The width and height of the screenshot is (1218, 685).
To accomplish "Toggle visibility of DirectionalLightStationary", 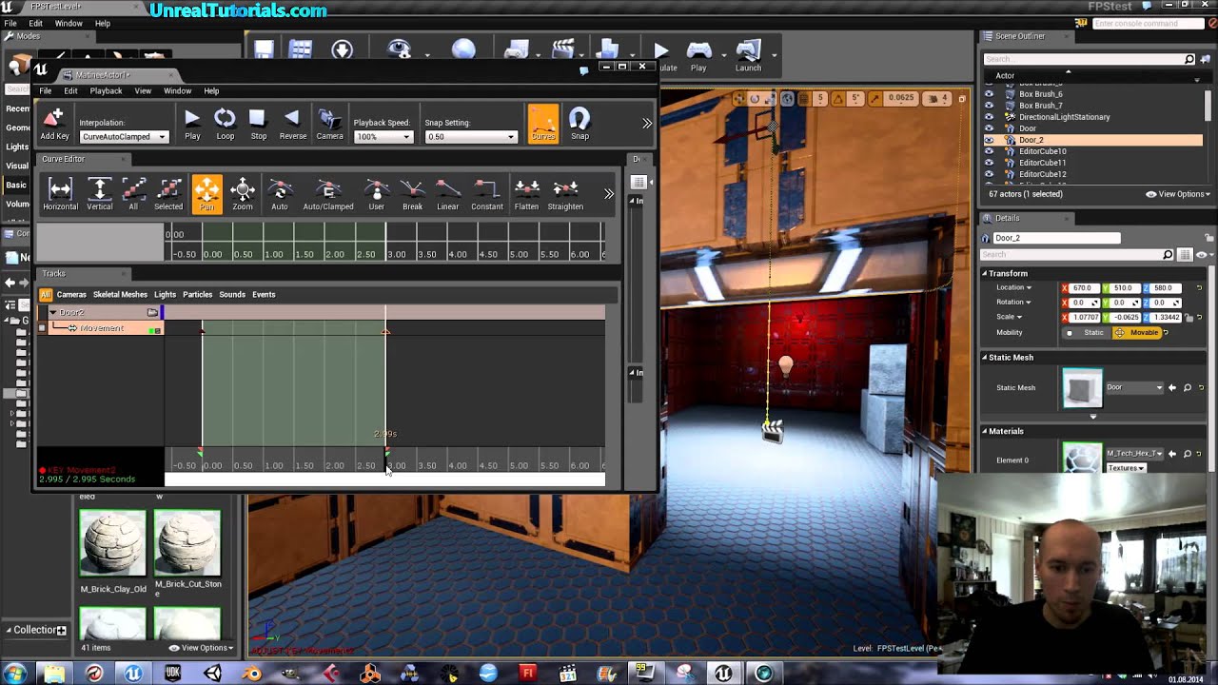I will pyautogui.click(x=989, y=117).
